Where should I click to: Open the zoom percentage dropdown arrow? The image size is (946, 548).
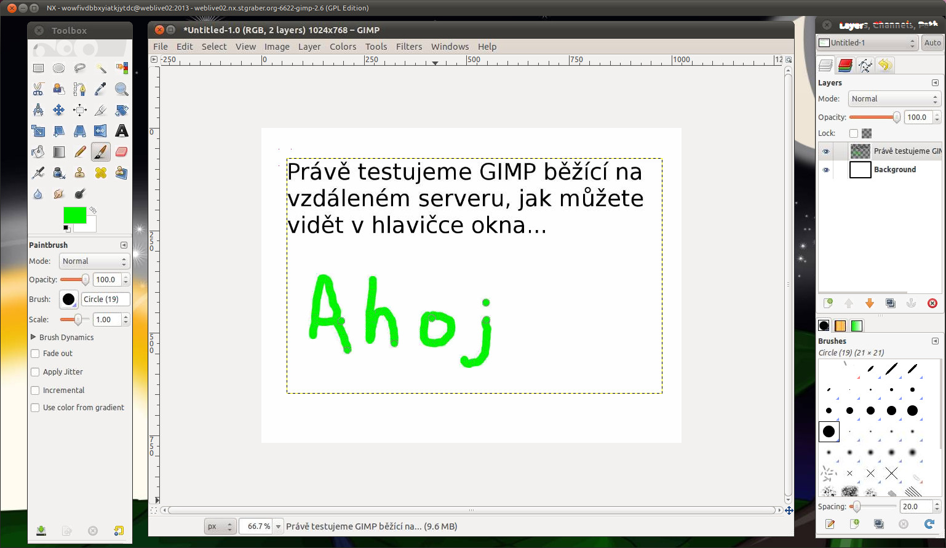click(278, 526)
